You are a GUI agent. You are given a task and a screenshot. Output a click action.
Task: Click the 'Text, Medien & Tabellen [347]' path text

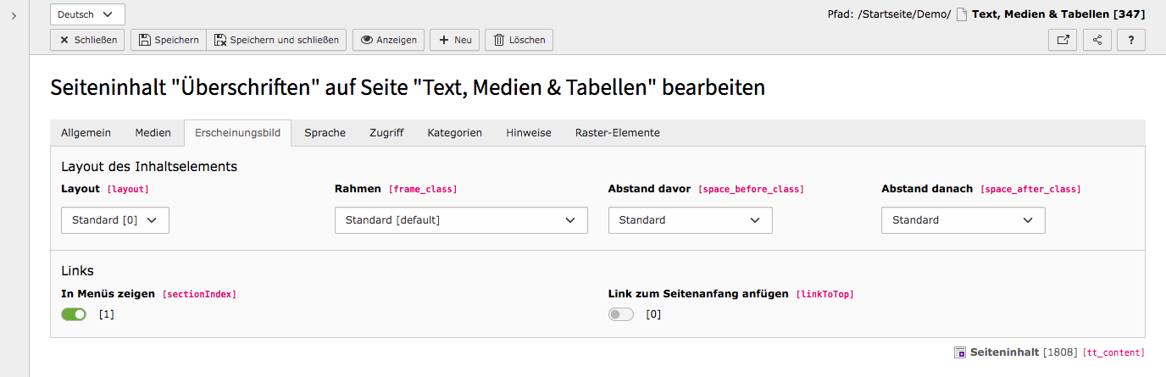[x=1058, y=14]
